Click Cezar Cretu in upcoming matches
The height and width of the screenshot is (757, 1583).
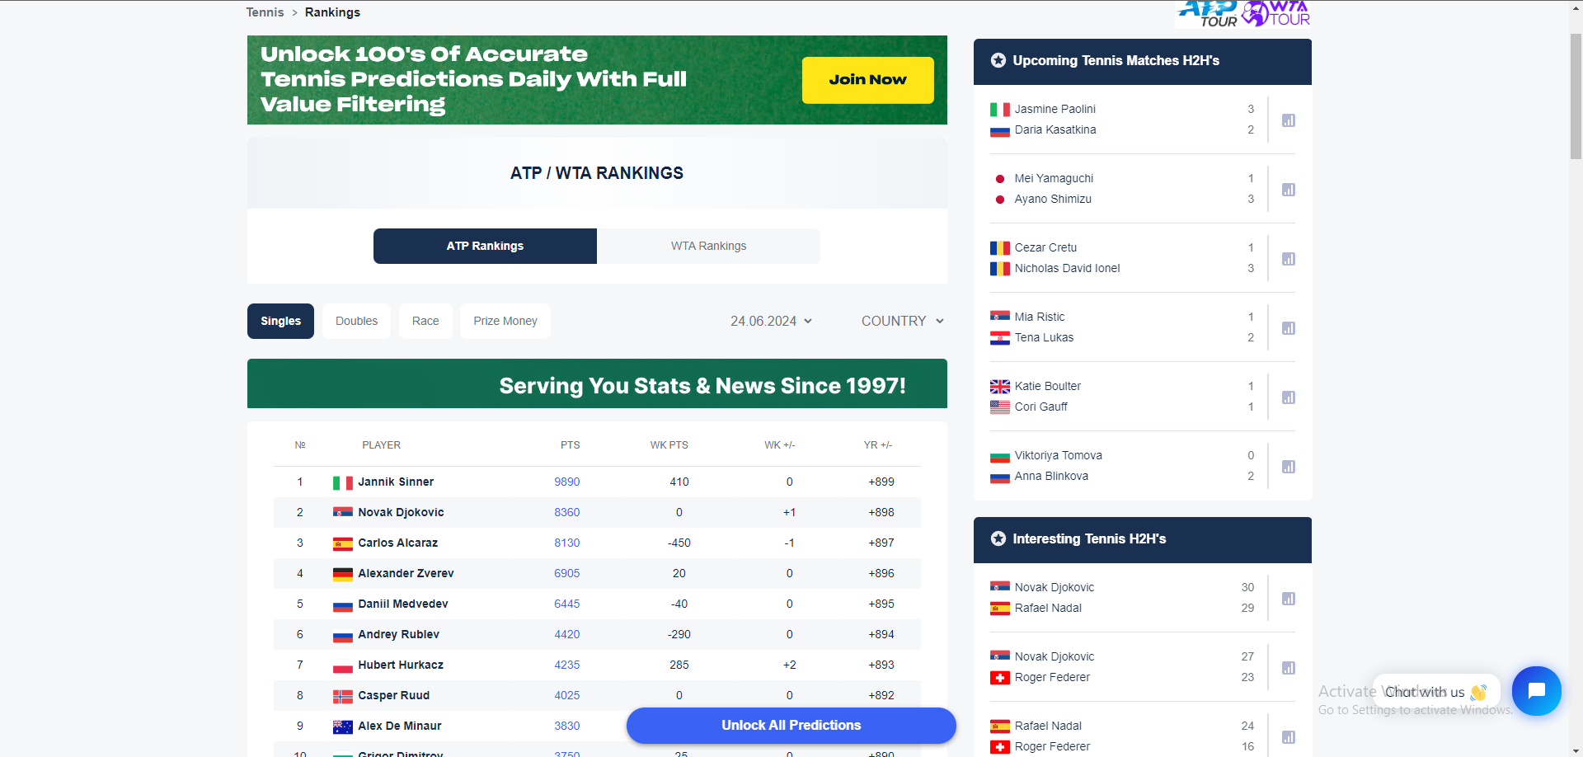coord(1045,247)
